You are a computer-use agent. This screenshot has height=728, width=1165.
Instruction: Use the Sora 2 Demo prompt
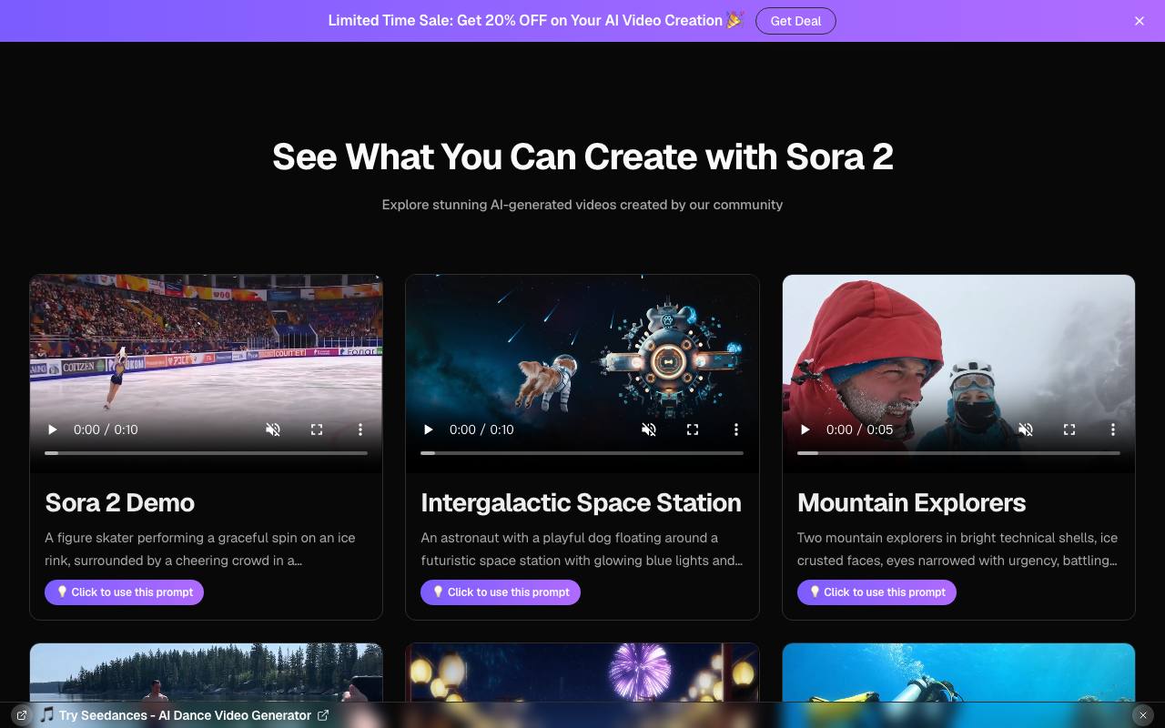[124, 592]
